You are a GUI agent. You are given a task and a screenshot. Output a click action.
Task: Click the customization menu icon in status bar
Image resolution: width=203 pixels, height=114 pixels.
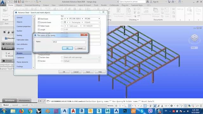(x=201, y=106)
